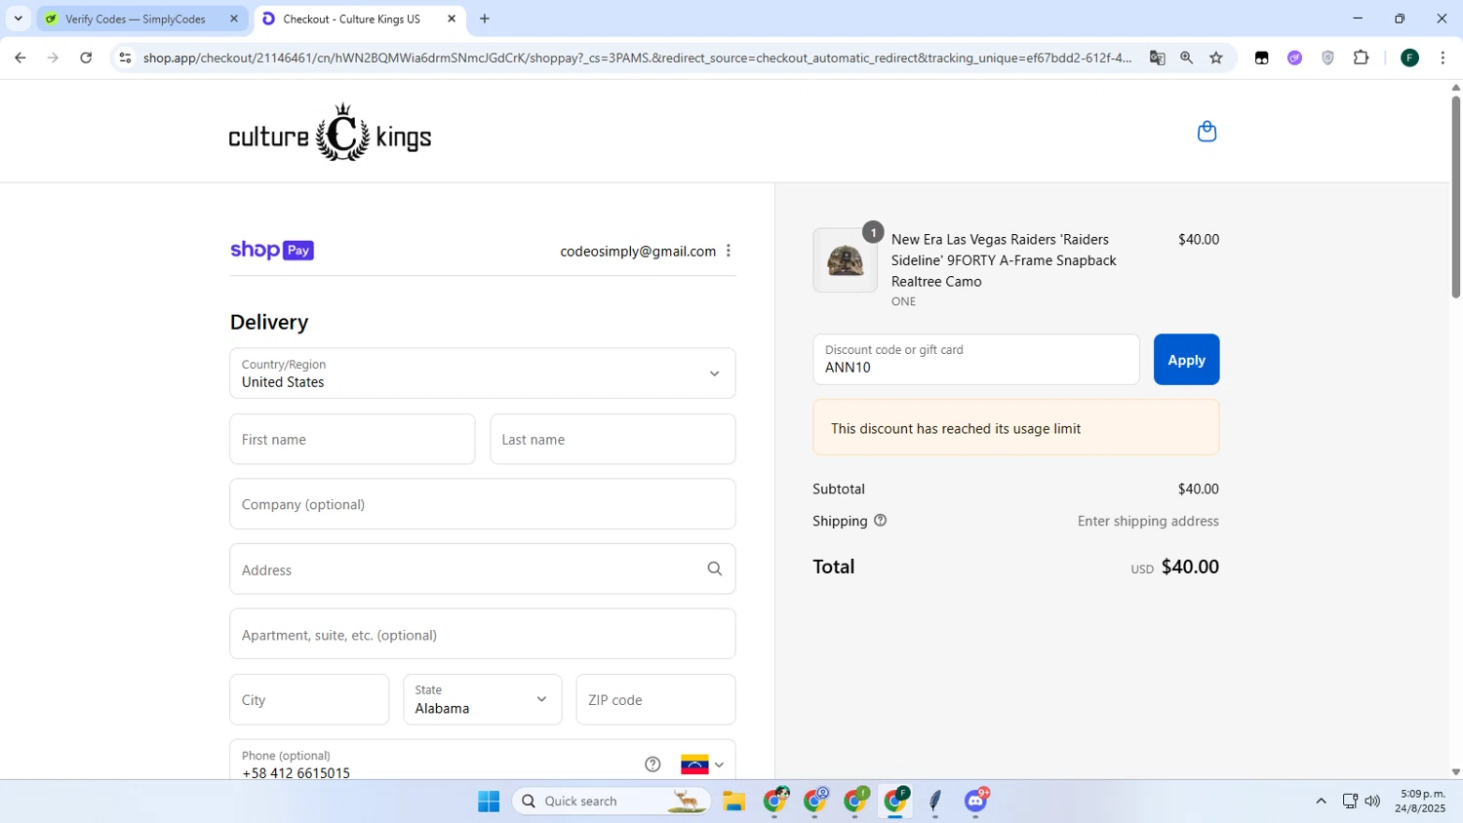
Task: Open a new browser tab
Action: pos(485,19)
